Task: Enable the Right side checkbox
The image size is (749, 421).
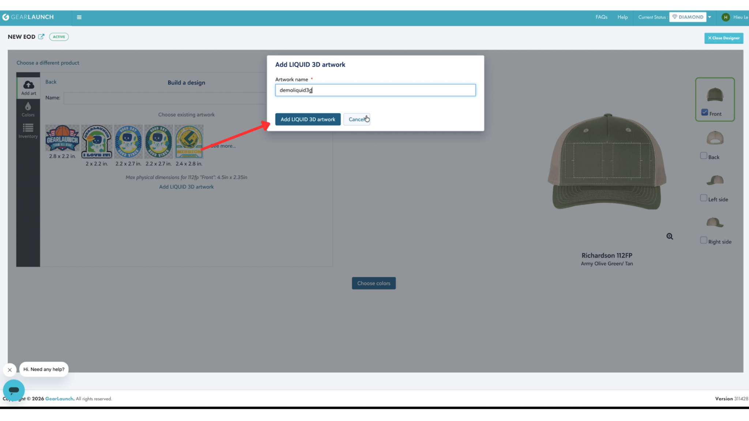Action: click(x=703, y=240)
